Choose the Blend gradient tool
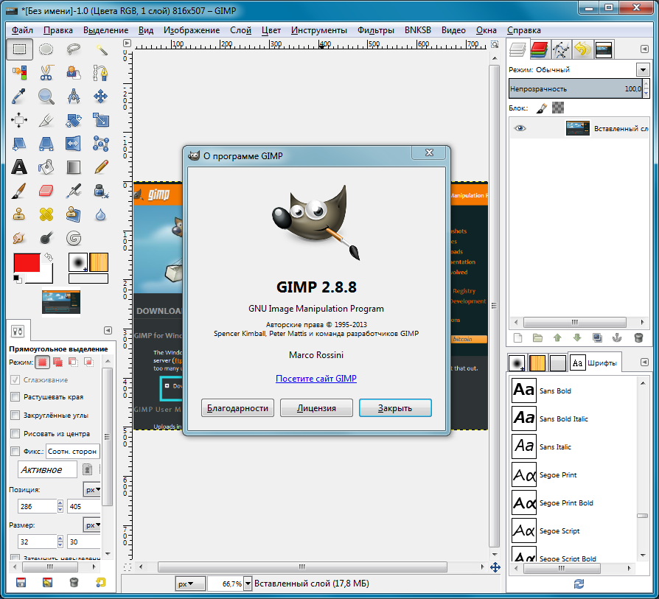Image resolution: width=659 pixels, height=599 pixels. coord(74,167)
